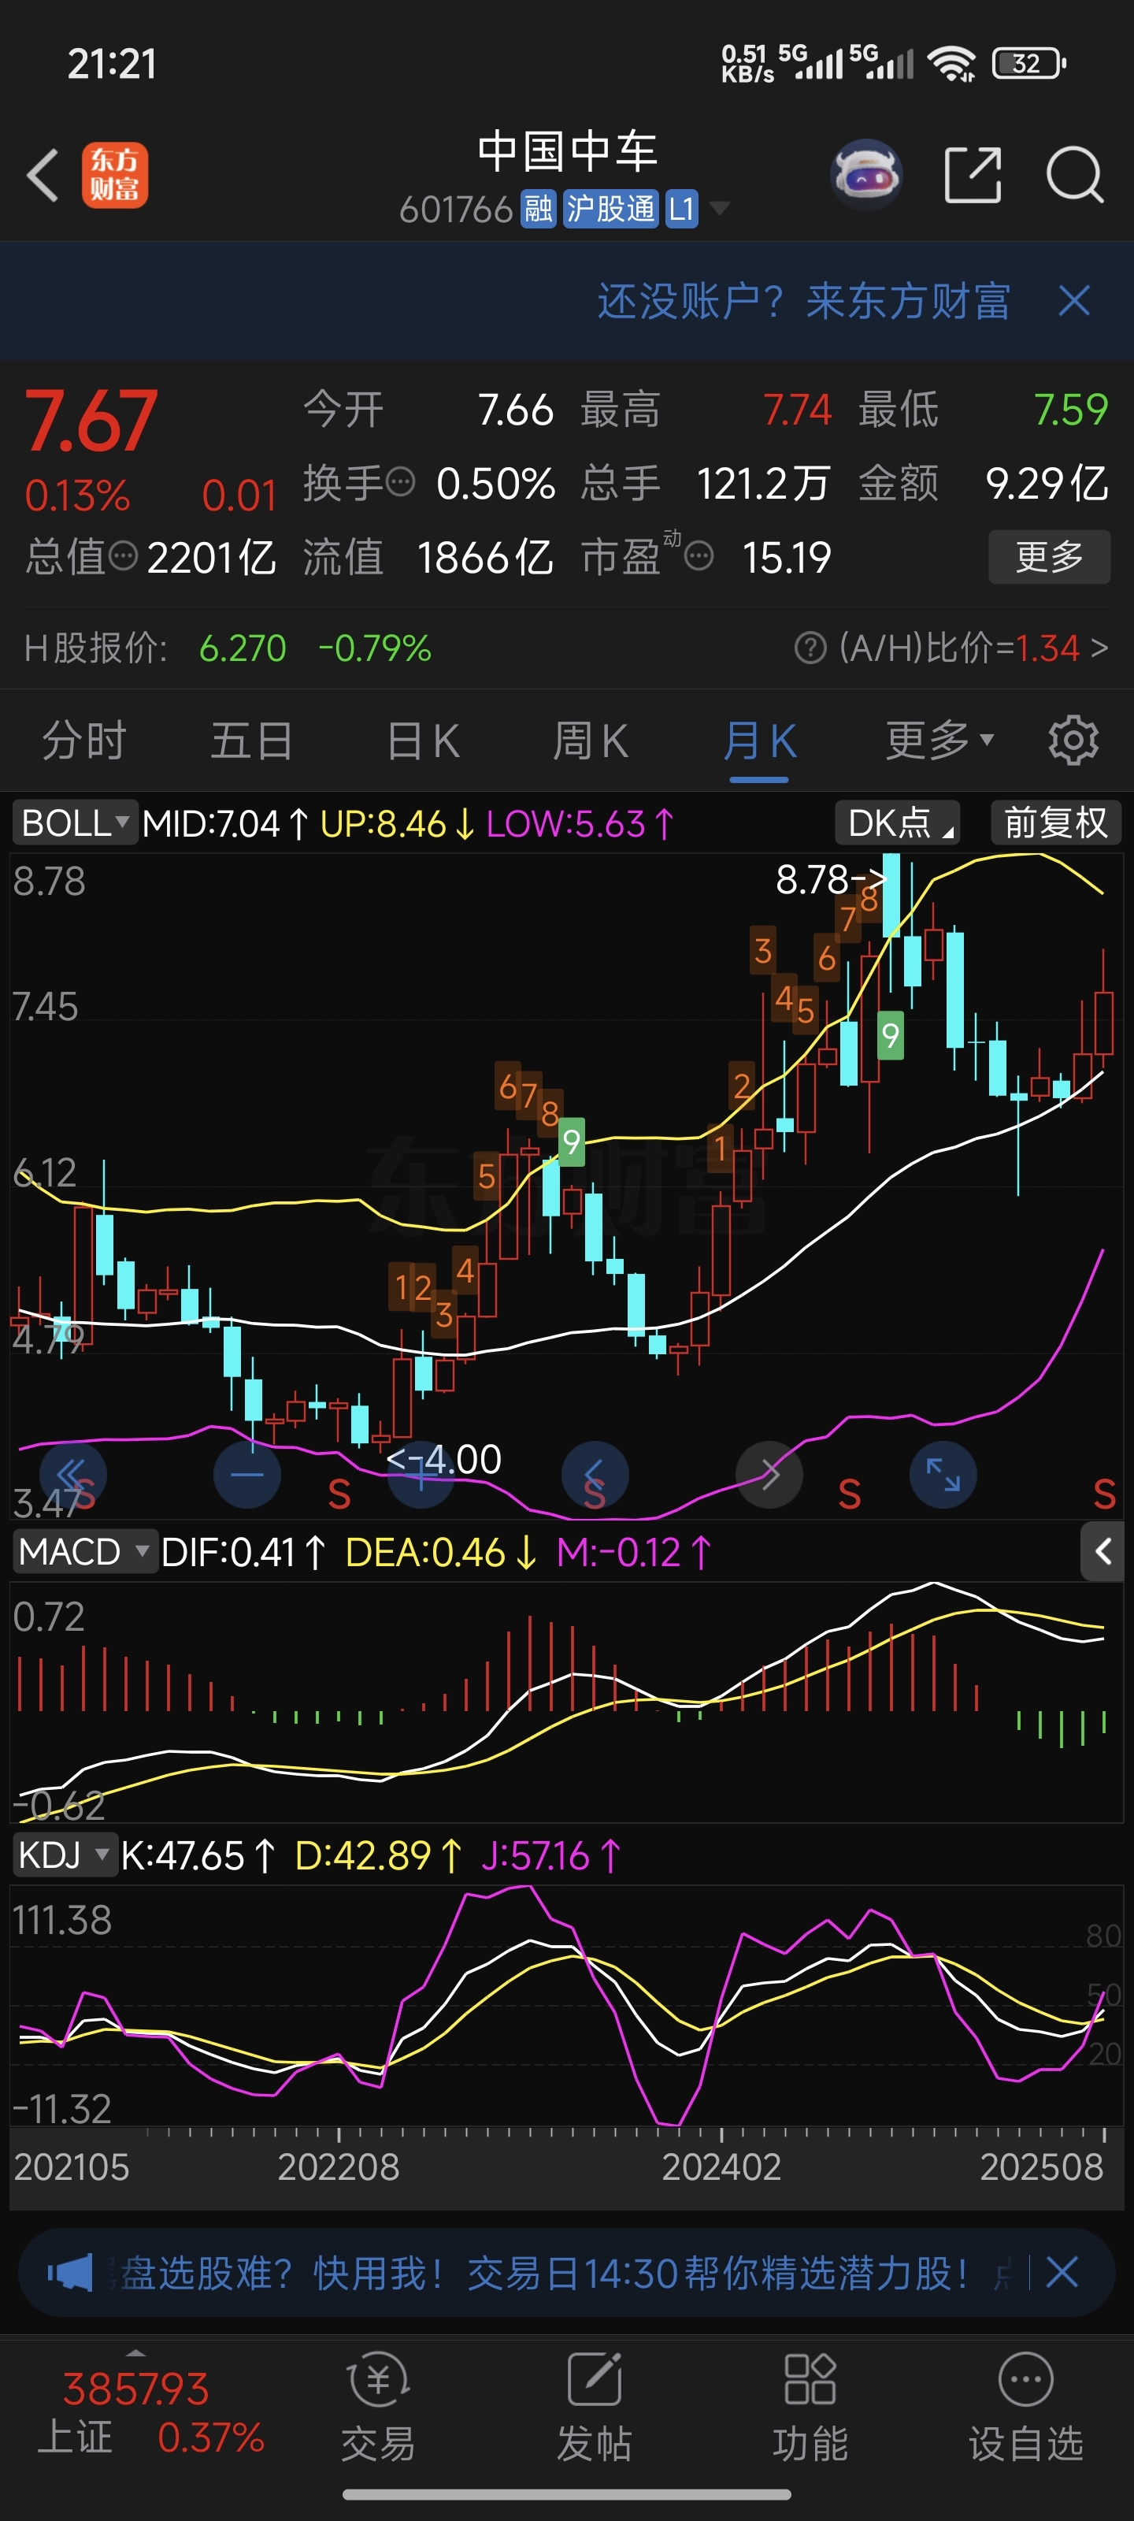Image resolution: width=1134 pixels, height=2521 pixels.
Task: Dismiss the 选股 promo banner
Action: pos(1062,2271)
